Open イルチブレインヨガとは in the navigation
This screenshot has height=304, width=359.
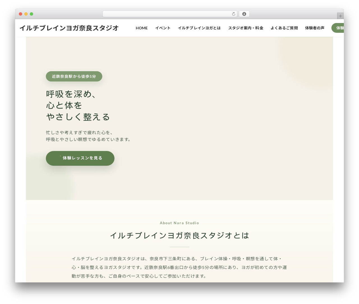pos(199,28)
